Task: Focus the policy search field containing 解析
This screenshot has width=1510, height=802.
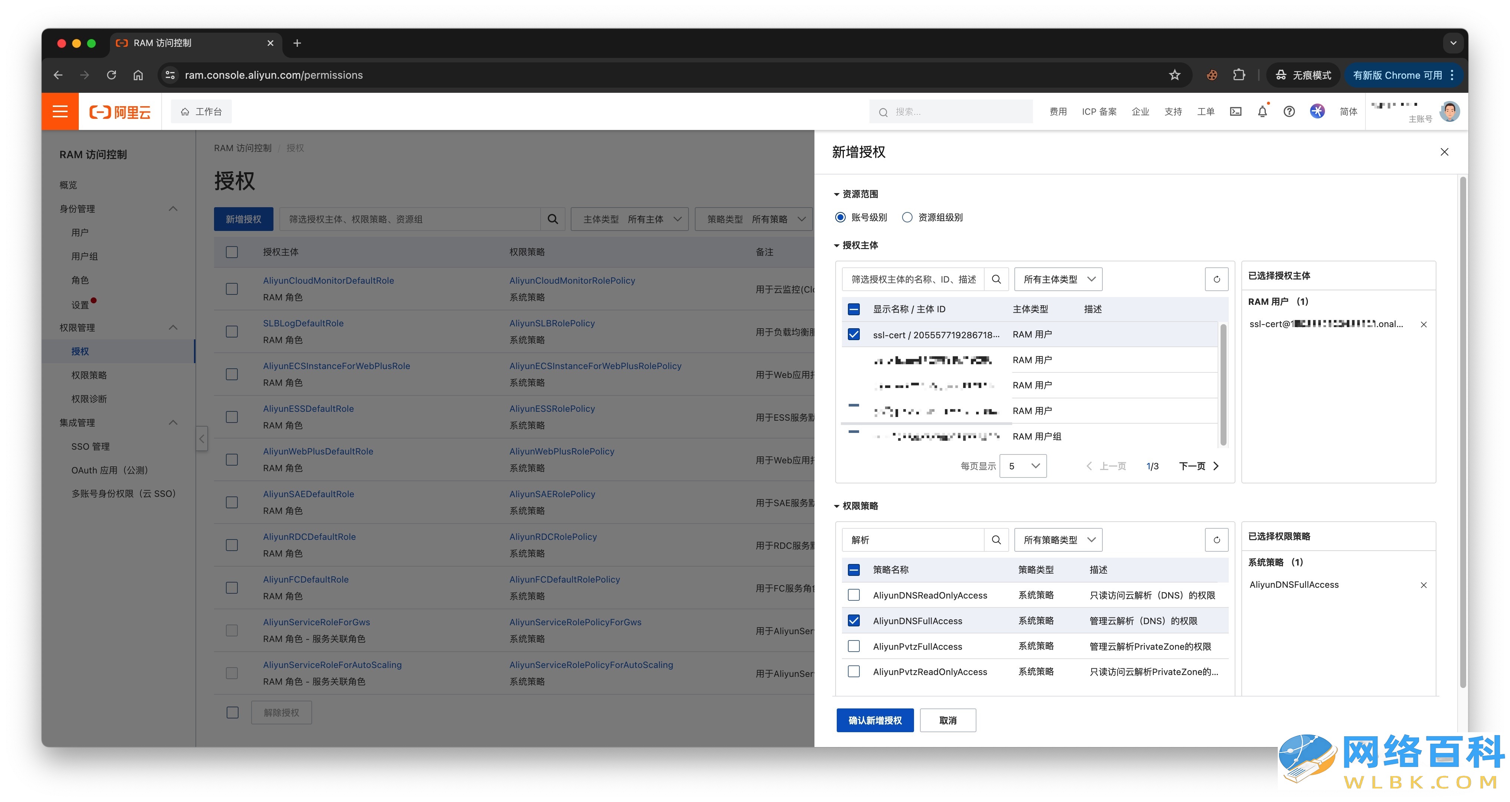Action: click(913, 540)
